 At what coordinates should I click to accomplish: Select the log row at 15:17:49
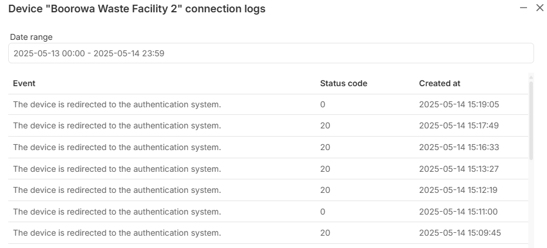coord(268,125)
